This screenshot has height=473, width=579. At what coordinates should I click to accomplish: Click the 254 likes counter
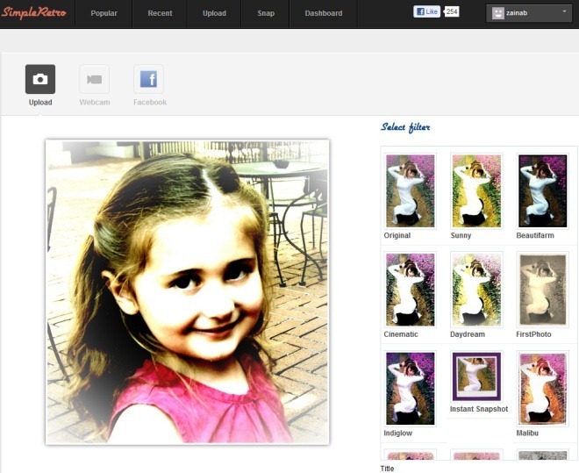[452, 11]
